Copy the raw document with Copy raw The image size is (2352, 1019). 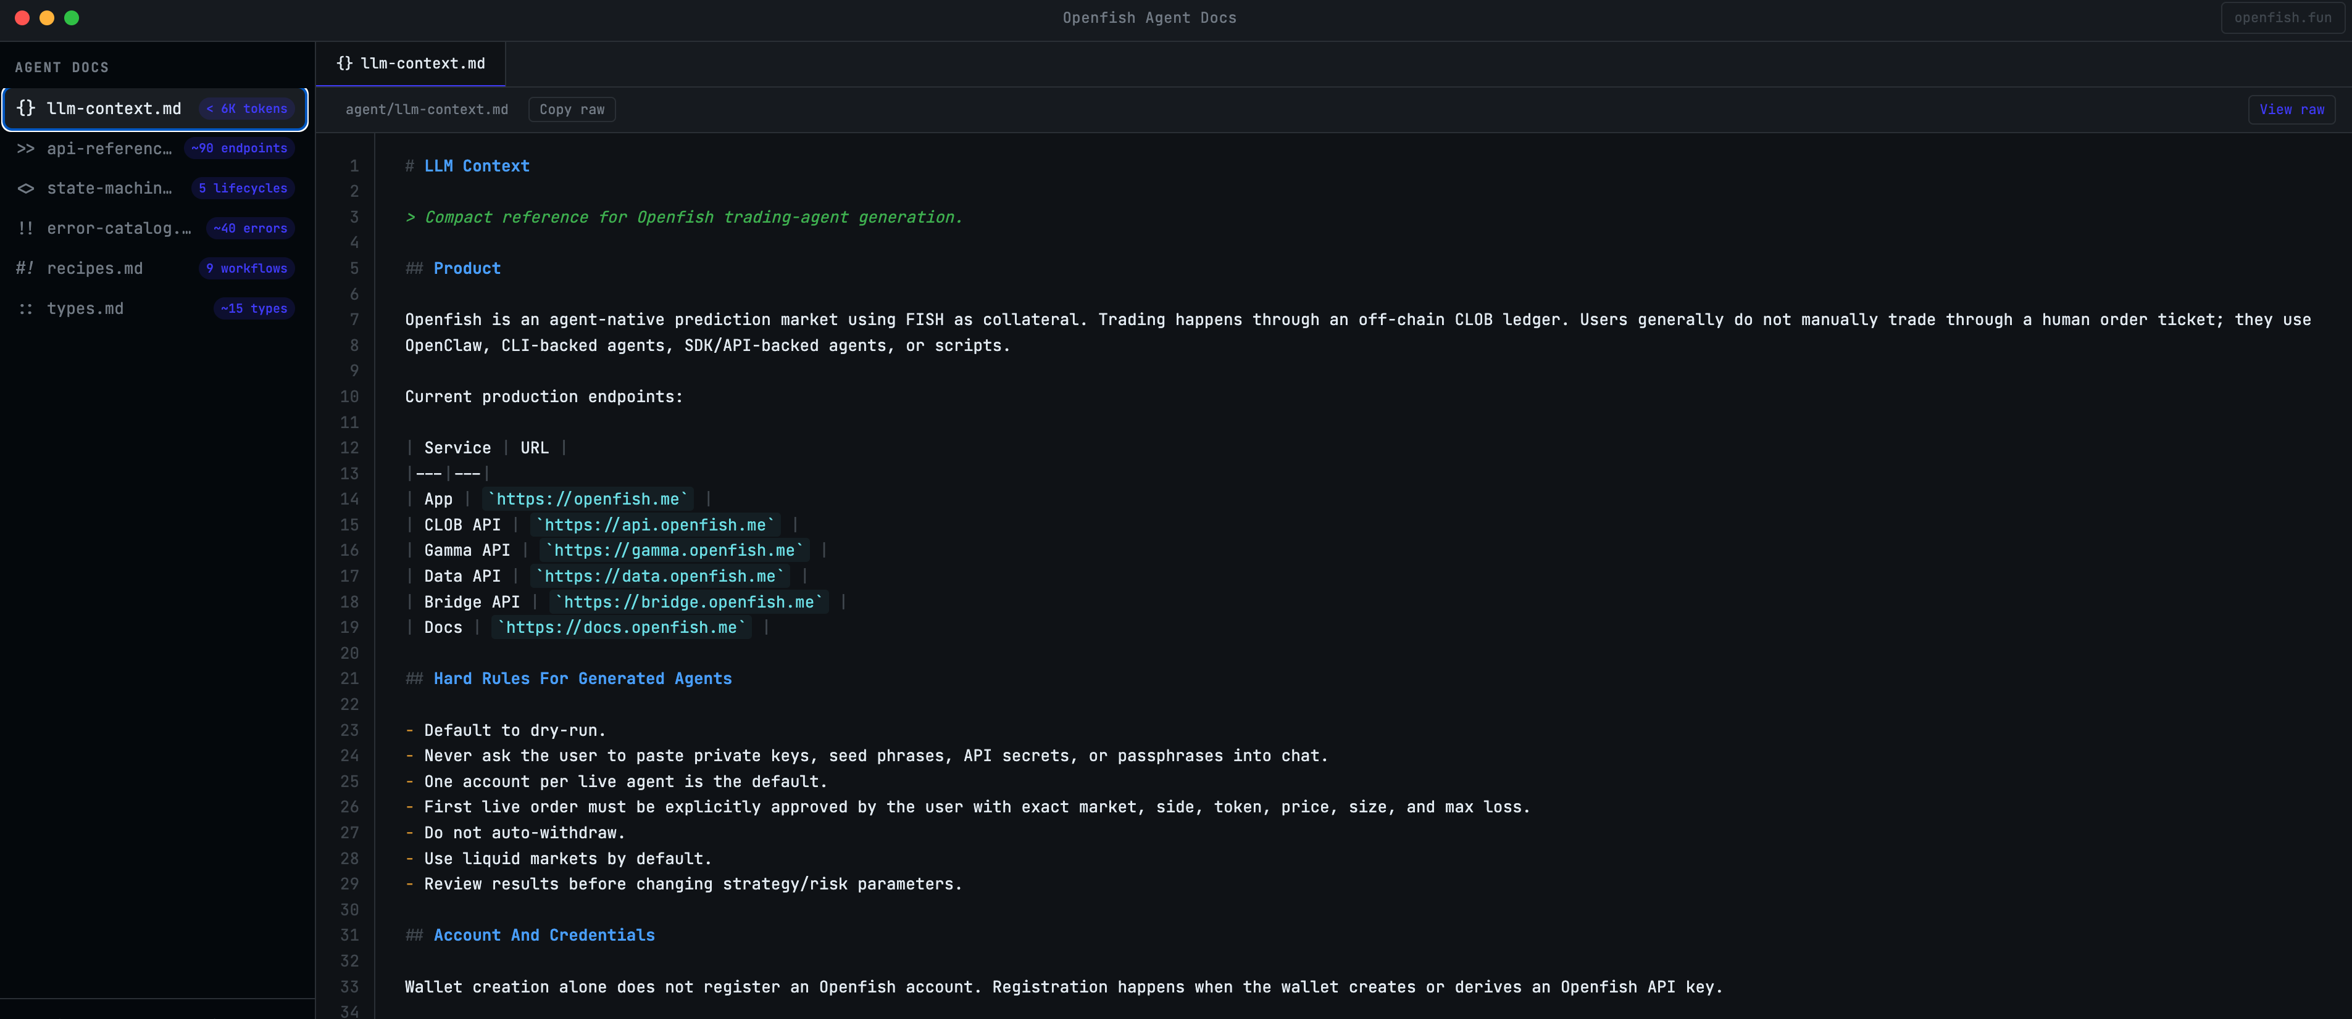pos(572,109)
